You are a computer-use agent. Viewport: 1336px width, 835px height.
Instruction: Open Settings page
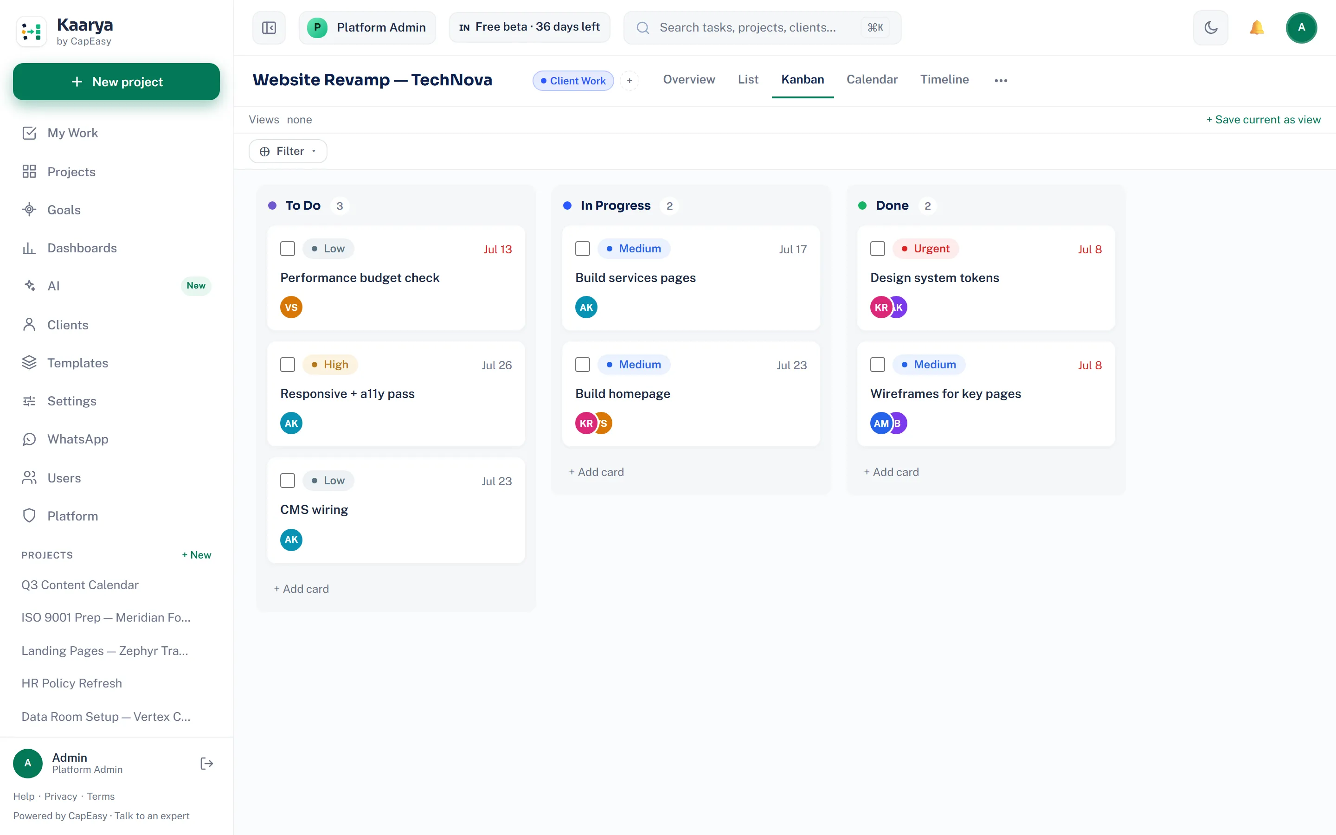pos(116,401)
